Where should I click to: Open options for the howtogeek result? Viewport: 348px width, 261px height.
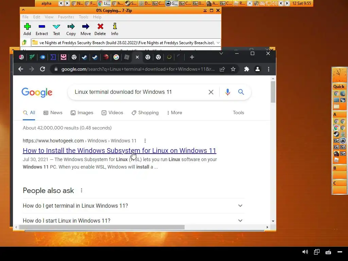click(145, 141)
